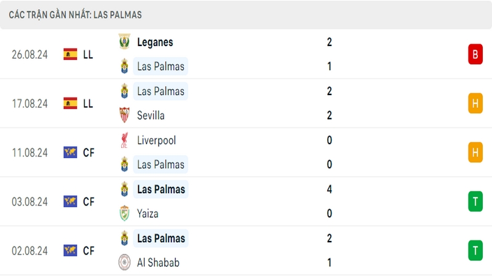Click the orange H badge for Sevilla match

475,103
